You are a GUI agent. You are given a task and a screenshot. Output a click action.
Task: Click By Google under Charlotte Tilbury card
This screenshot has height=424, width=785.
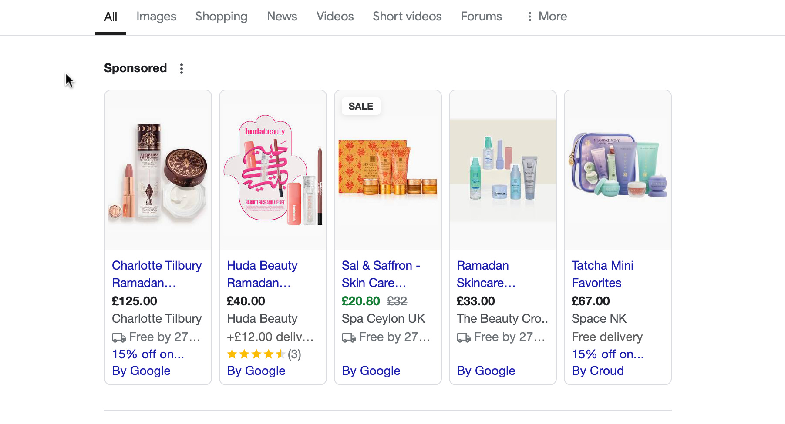click(141, 371)
